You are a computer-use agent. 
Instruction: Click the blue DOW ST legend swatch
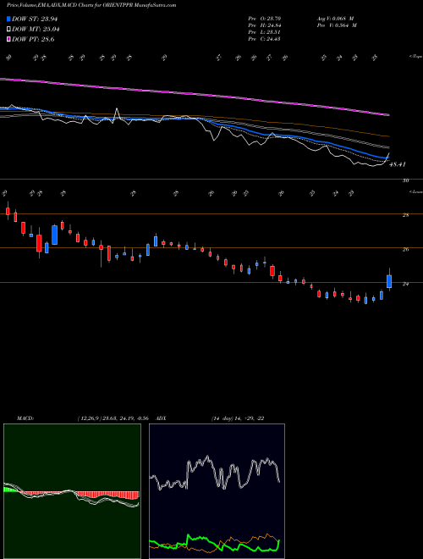pos(8,19)
